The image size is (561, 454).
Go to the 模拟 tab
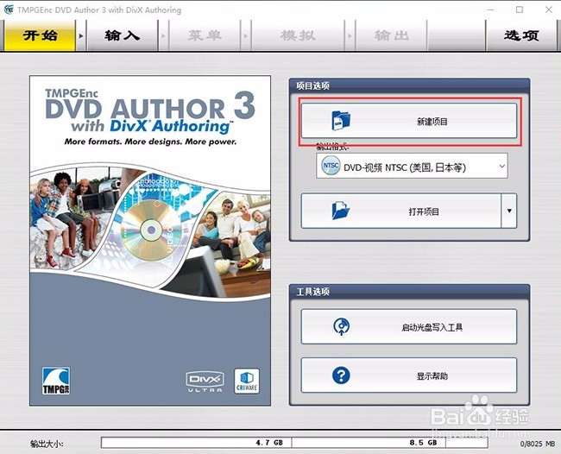[x=298, y=35]
